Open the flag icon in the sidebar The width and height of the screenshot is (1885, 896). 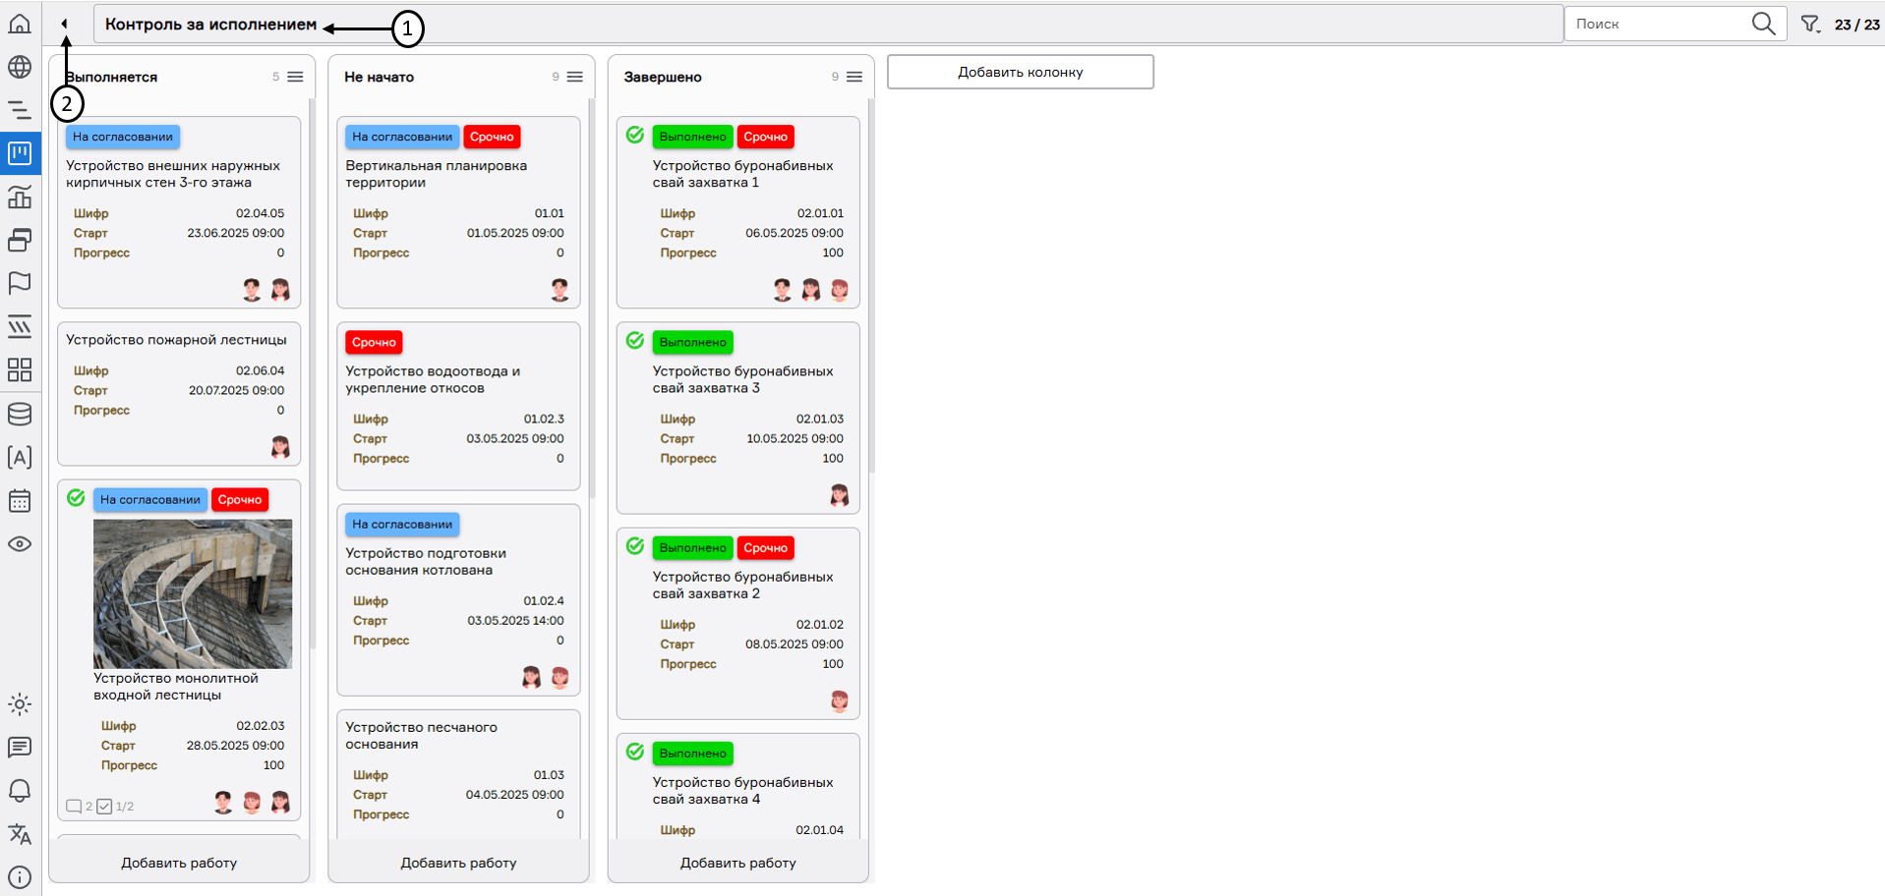(20, 284)
